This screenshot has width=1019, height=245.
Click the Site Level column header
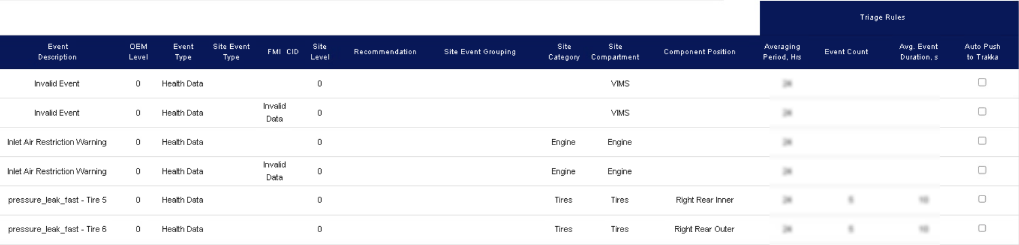click(x=319, y=52)
